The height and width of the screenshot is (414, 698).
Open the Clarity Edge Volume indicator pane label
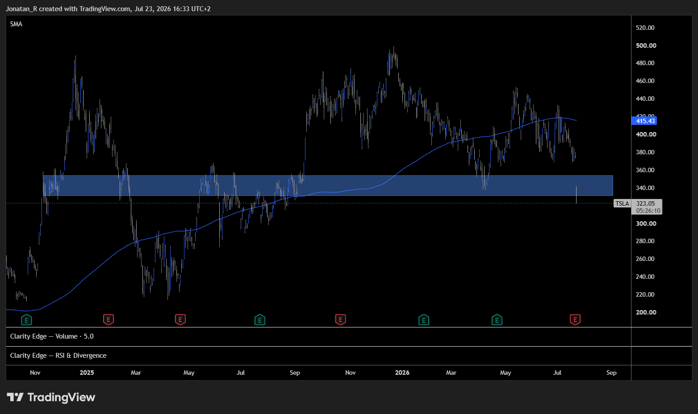(x=52, y=336)
